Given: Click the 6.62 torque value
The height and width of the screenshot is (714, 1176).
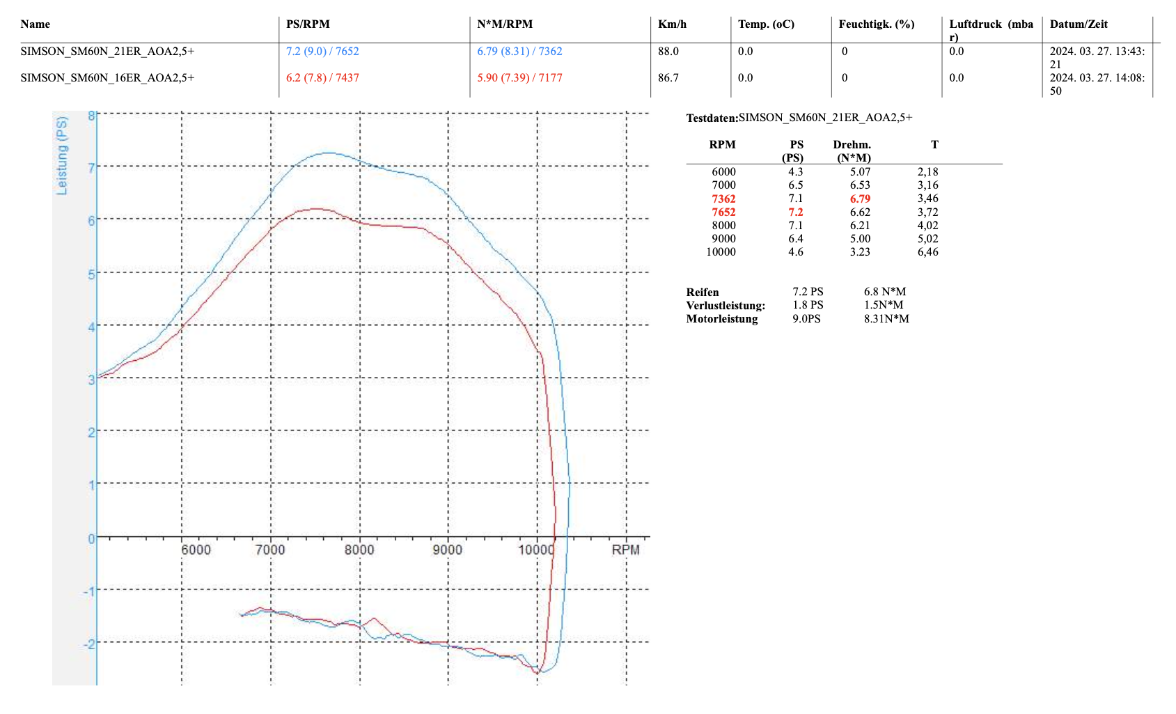Looking at the screenshot, I should (x=860, y=212).
